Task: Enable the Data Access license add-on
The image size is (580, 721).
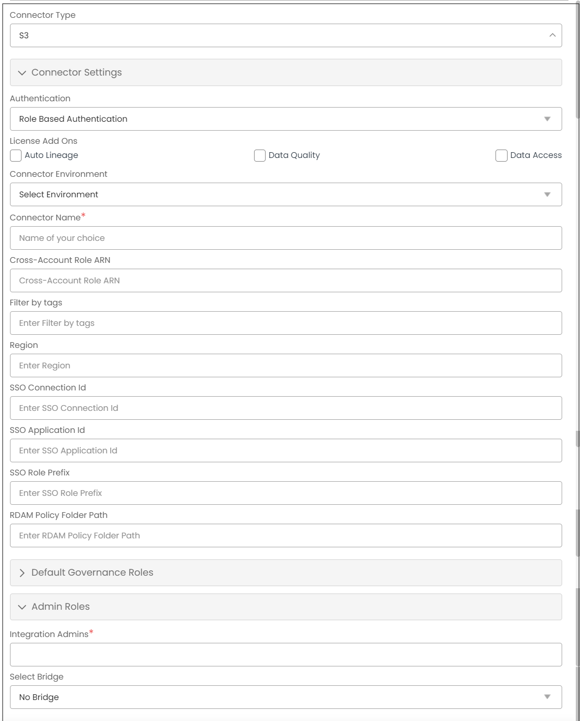Action: [x=501, y=155]
